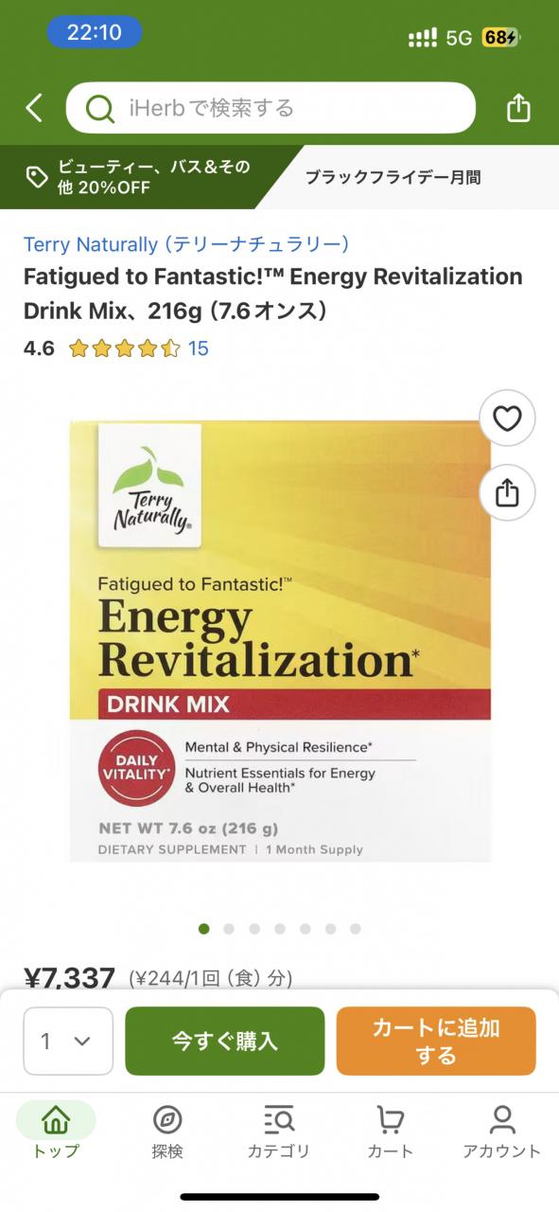Select the second image carousel dot
The height and width of the screenshot is (1212, 559).
pos(229,929)
